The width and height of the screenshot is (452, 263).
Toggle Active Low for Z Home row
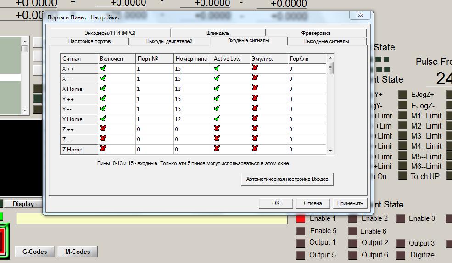(x=217, y=148)
